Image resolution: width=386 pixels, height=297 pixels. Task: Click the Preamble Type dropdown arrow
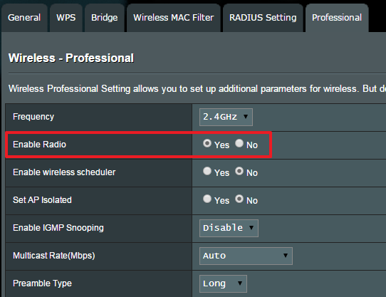pos(239,283)
